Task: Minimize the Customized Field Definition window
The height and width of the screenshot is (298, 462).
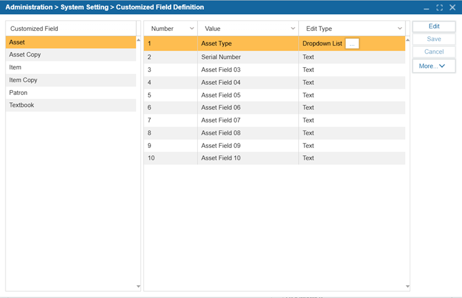Action: [x=427, y=7]
